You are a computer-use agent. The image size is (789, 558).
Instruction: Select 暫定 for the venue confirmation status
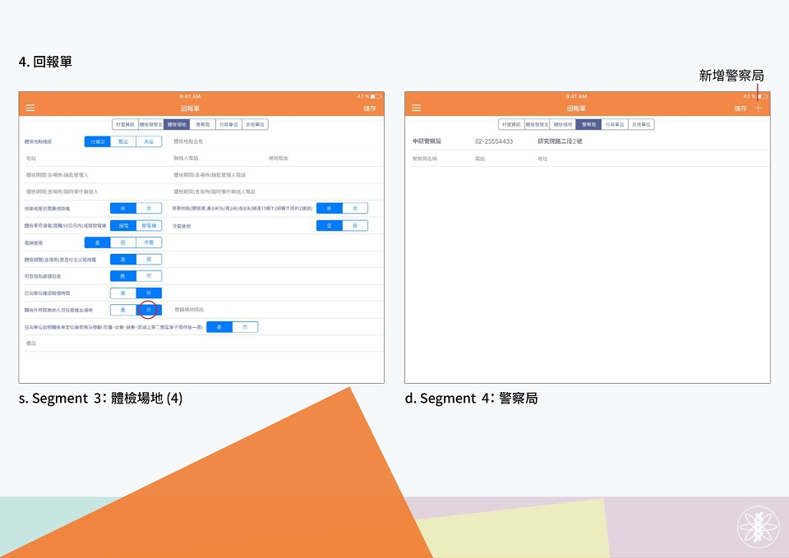pos(123,142)
